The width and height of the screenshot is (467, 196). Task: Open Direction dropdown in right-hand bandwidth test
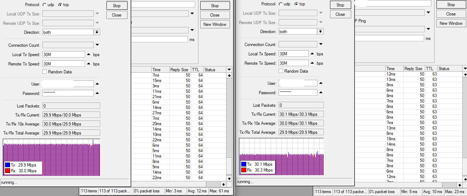[x=321, y=32]
